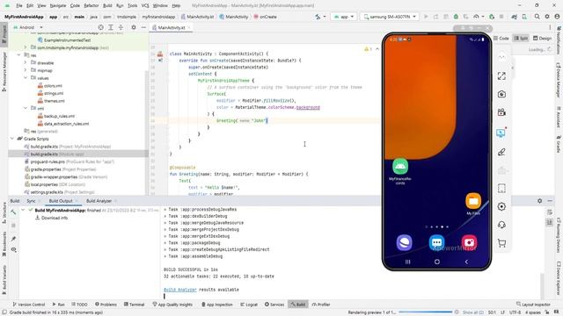The height and width of the screenshot is (316, 563).
Task: Open the Problems tool window
Action: (x=106, y=305)
